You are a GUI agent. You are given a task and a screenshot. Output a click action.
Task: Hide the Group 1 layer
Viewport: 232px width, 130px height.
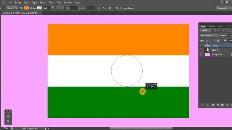(x=201, y=45)
